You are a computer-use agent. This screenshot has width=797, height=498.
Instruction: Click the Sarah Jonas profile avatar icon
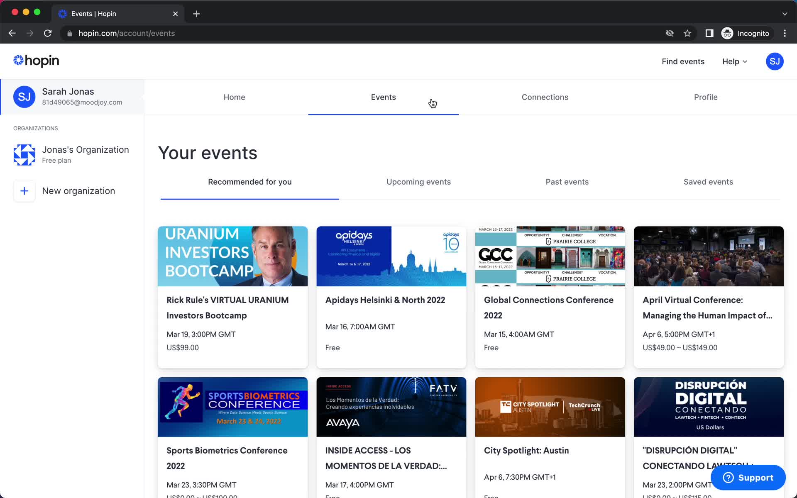(x=24, y=96)
